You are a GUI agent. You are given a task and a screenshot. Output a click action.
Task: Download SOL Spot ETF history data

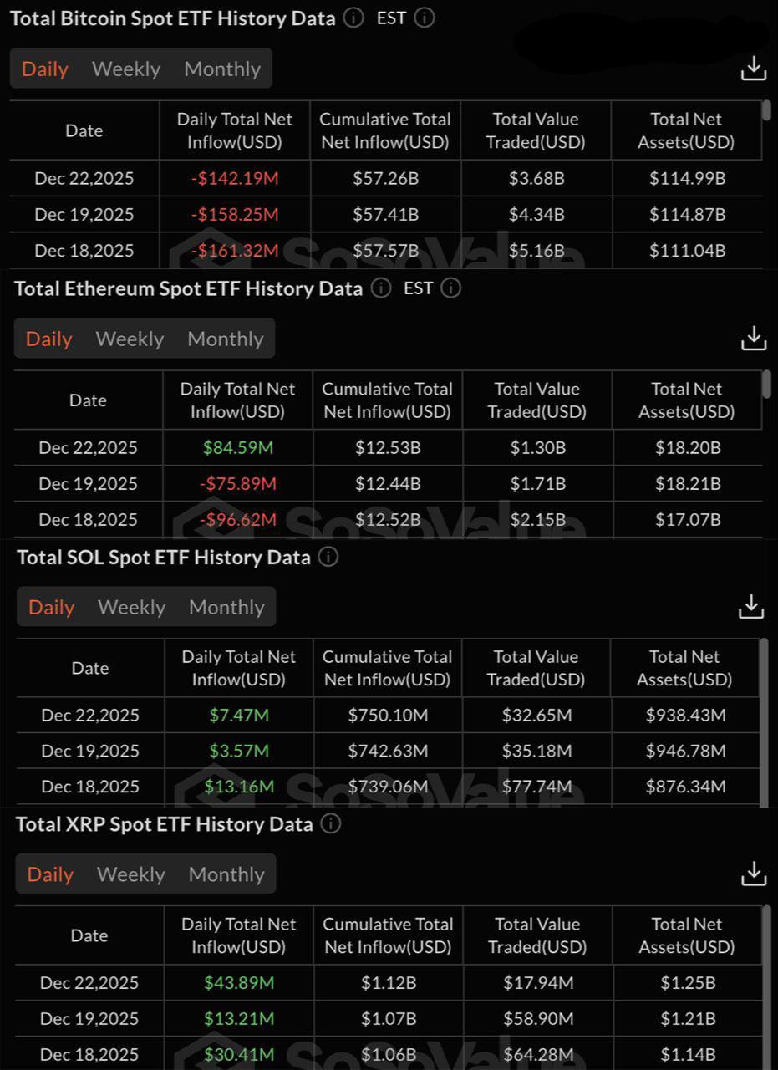[751, 607]
